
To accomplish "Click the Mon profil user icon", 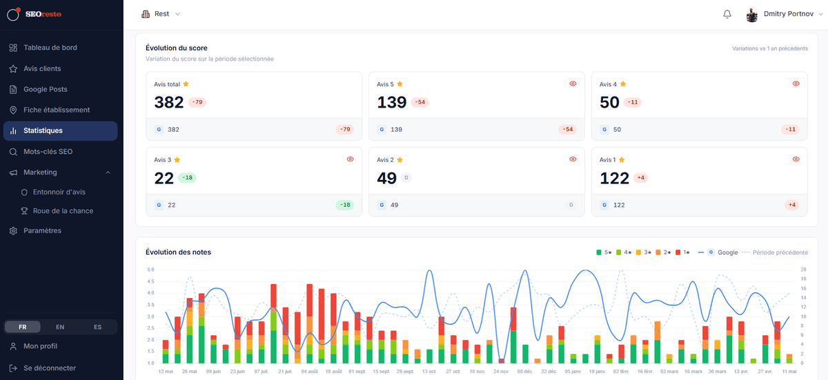I will tap(13, 346).
